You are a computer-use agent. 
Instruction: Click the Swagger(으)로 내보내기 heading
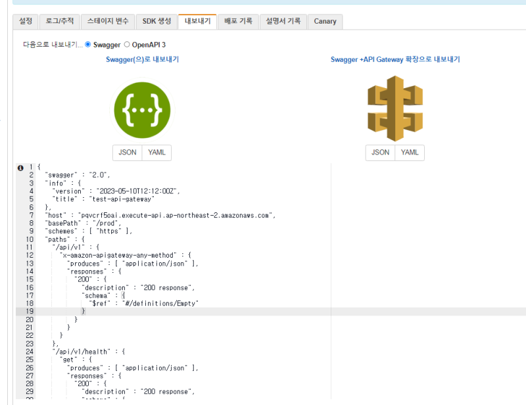142,59
